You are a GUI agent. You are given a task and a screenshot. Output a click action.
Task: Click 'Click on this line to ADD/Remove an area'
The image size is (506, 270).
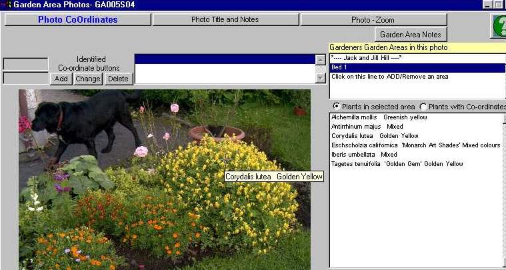tap(417, 77)
